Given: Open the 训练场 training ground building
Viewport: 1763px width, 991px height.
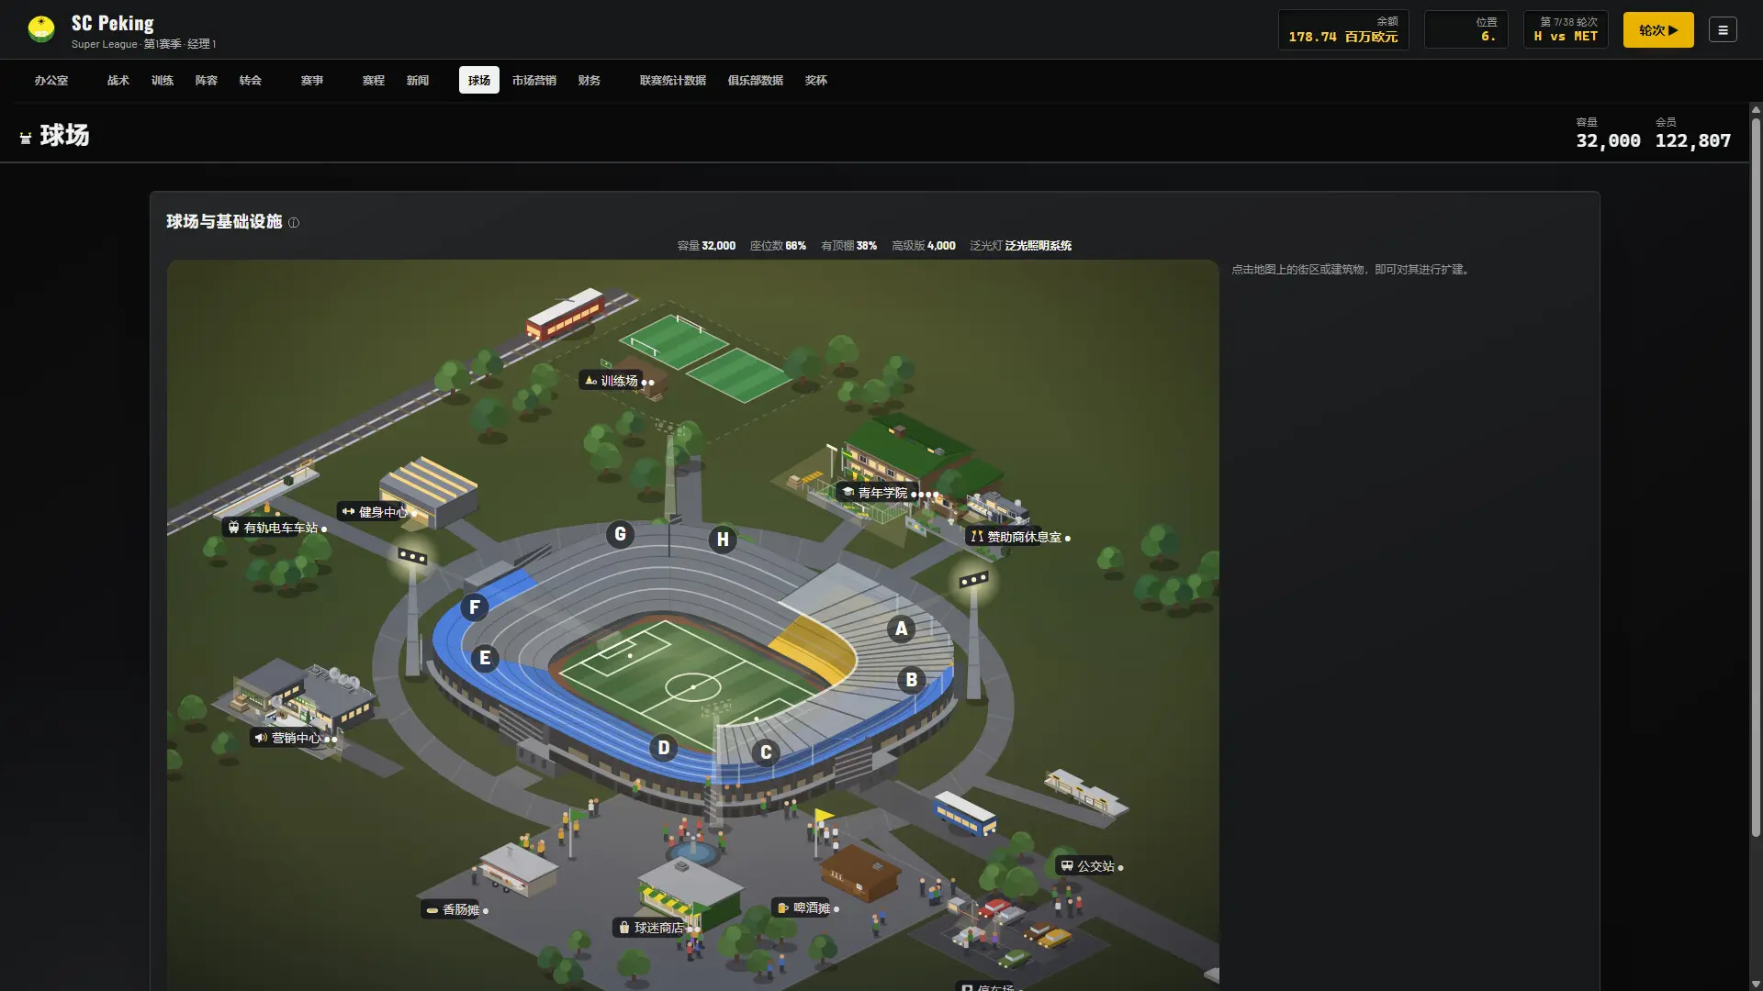Looking at the screenshot, I should [x=619, y=381].
